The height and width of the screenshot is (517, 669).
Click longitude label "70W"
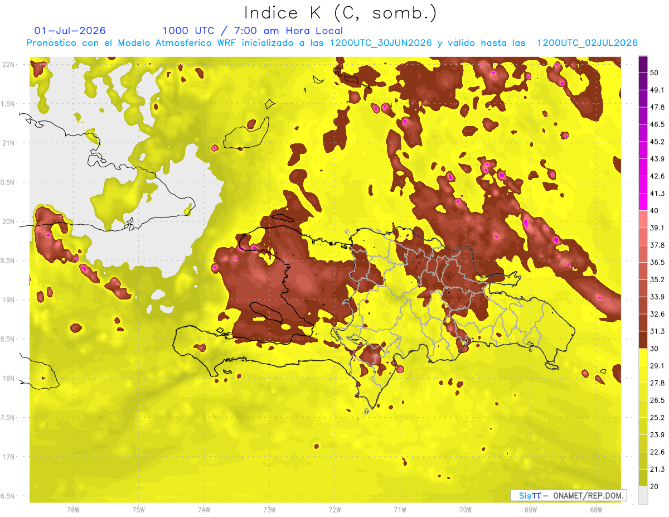pos(465,510)
